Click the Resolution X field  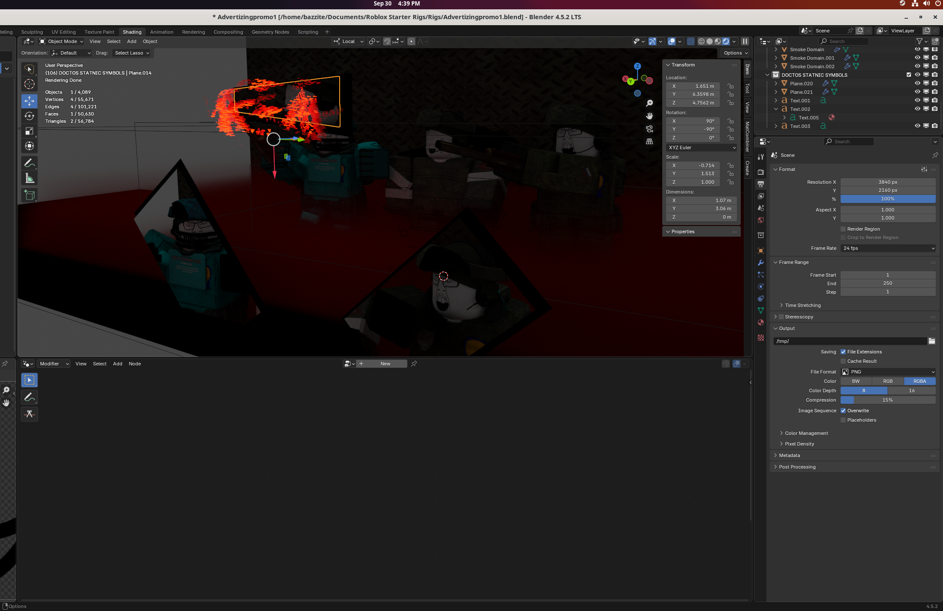[x=888, y=182]
